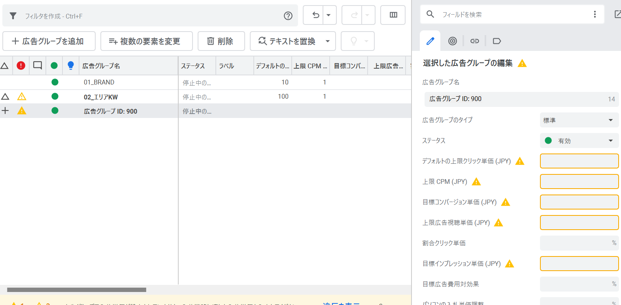Screen dimensions: 621x305
Task: Open 広告グループのタイプ dropdown 標準
Action: (x=579, y=120)
